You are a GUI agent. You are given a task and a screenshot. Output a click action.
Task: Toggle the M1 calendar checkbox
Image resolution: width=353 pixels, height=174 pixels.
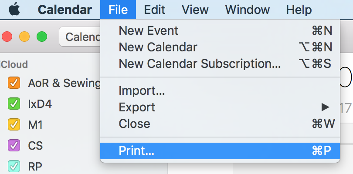(x=14, y=125)
